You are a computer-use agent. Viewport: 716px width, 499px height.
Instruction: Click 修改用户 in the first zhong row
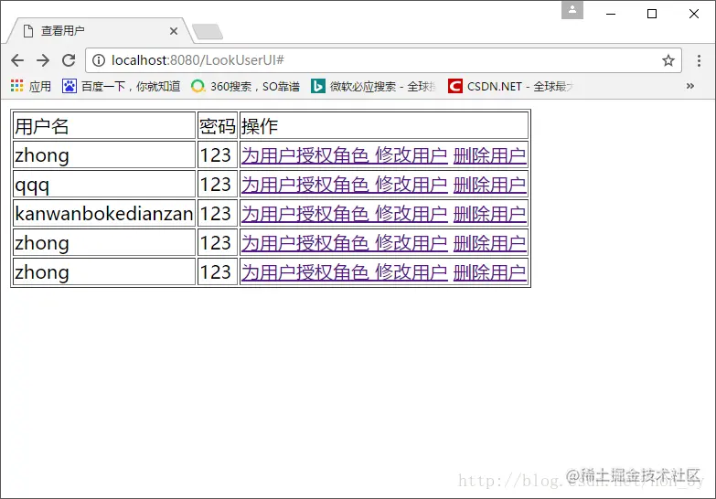(411, 155)
